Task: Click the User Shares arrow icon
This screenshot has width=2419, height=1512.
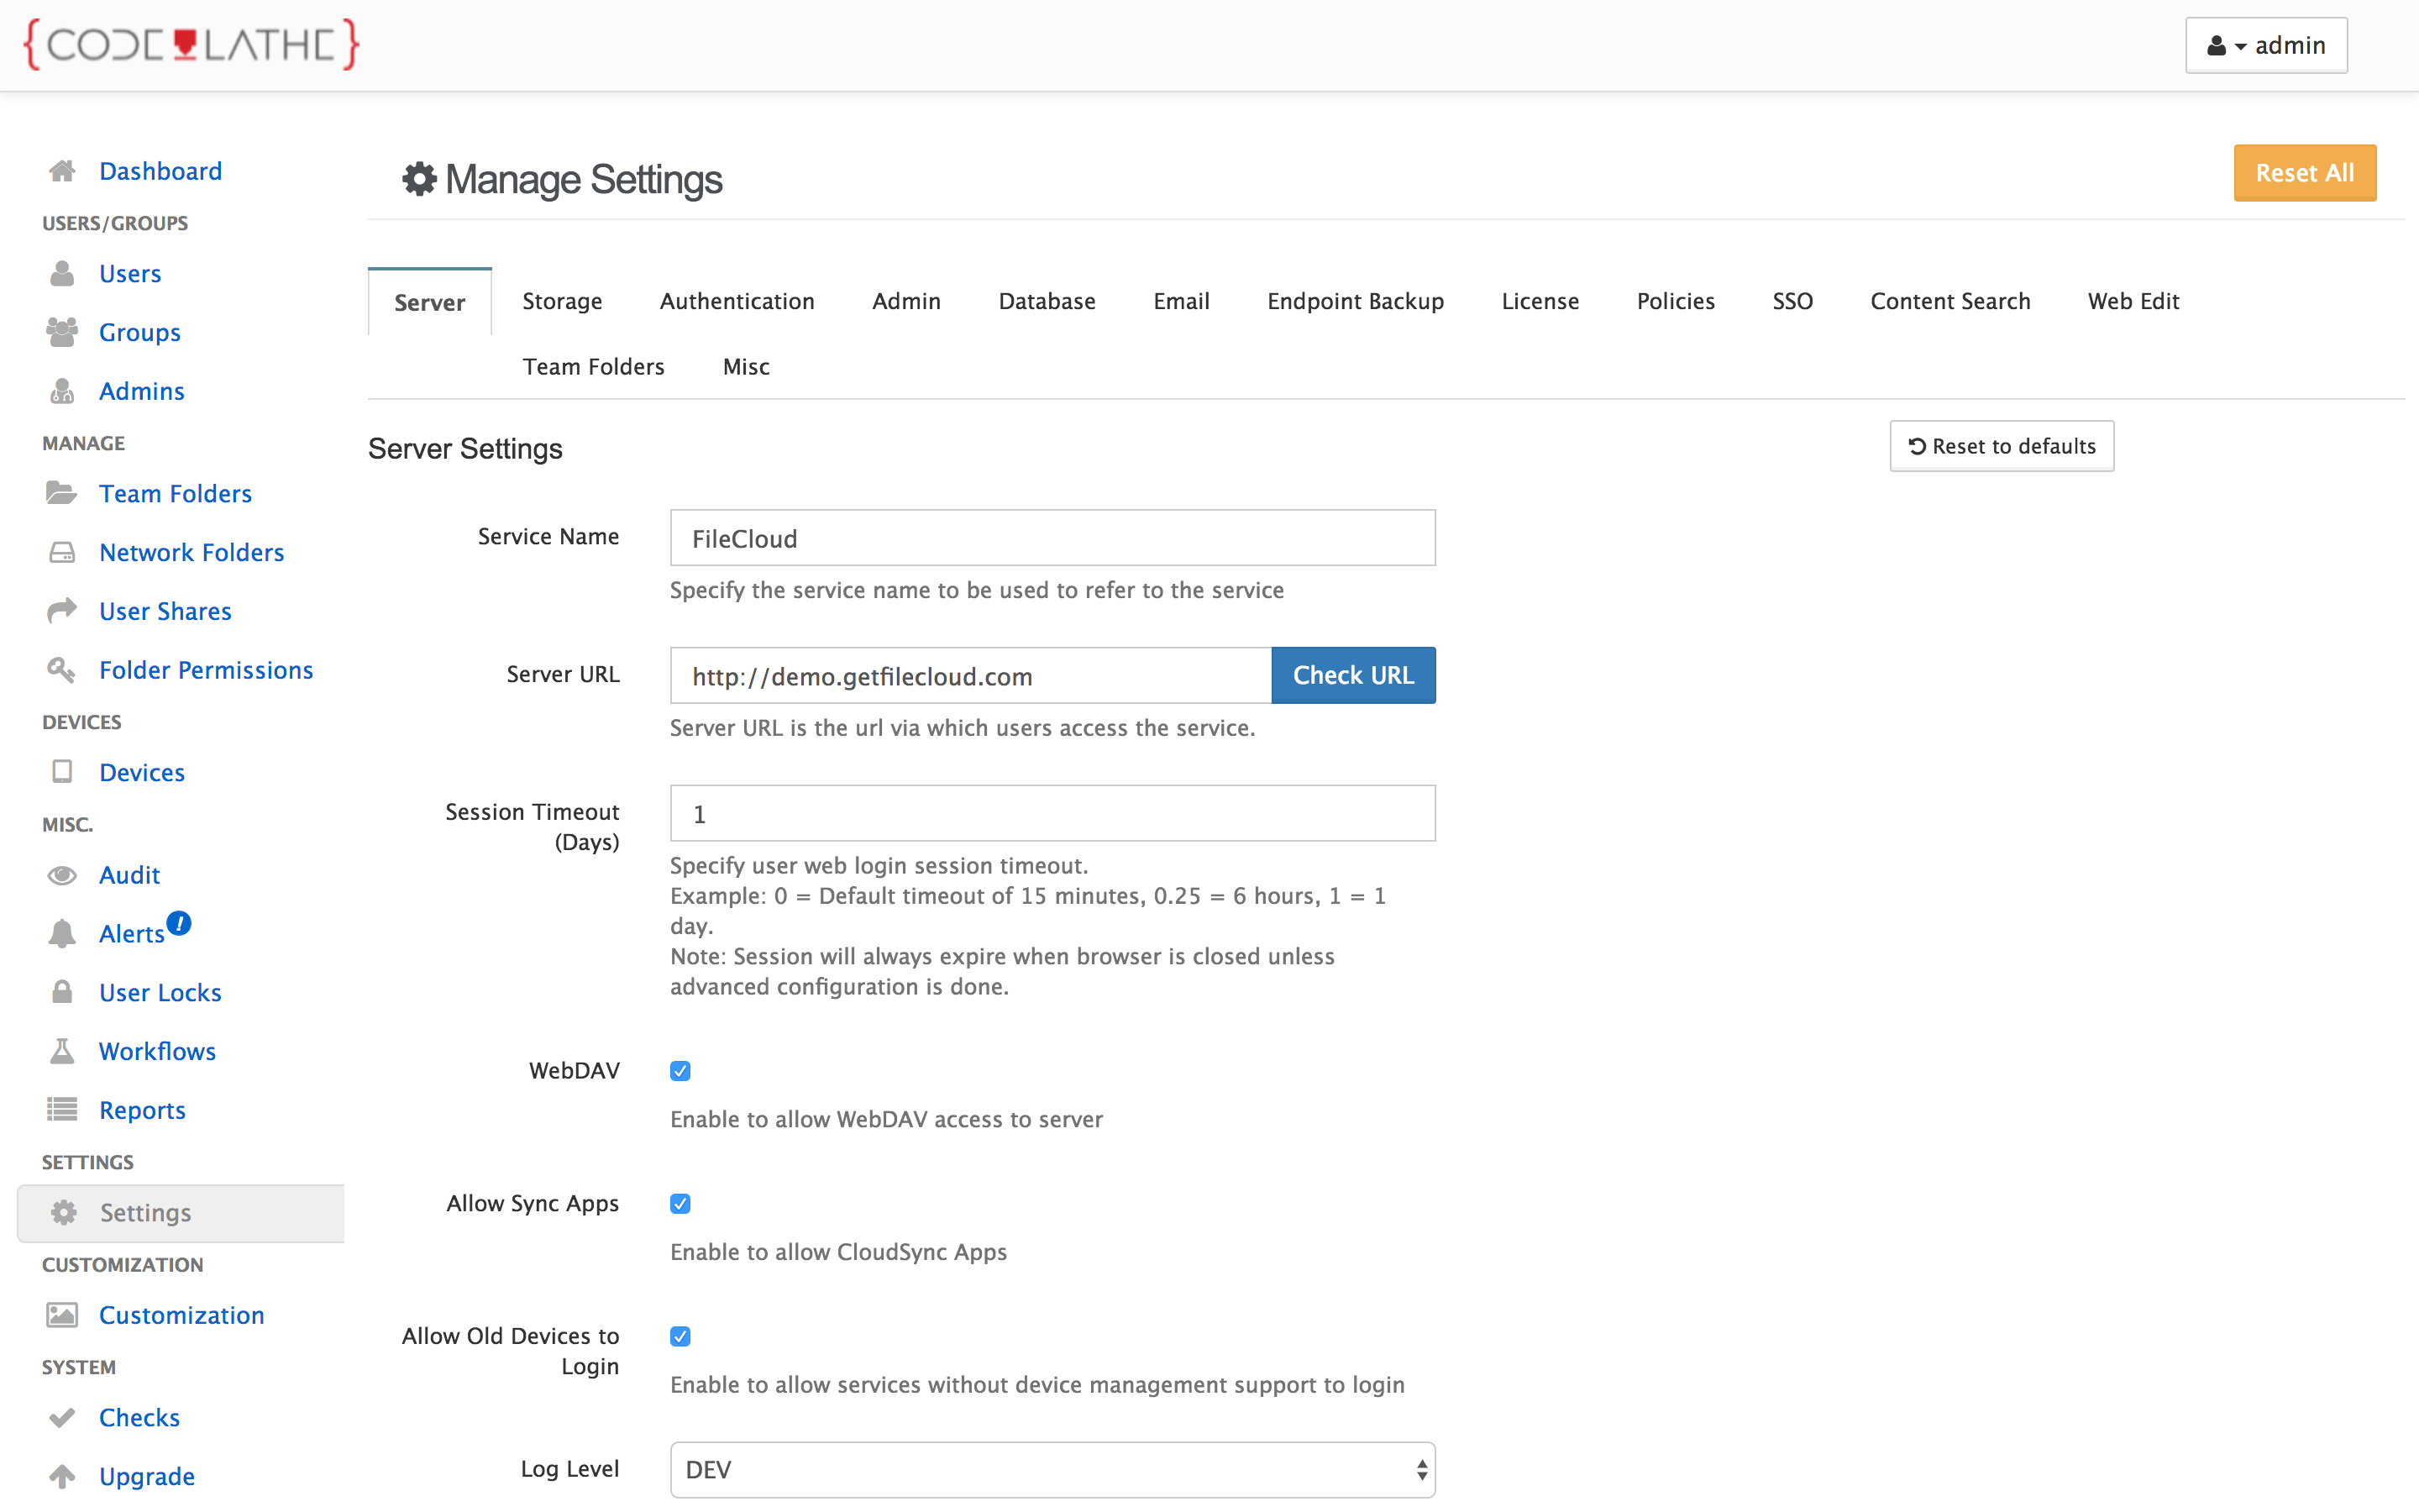Action: [x=62, y=610]
